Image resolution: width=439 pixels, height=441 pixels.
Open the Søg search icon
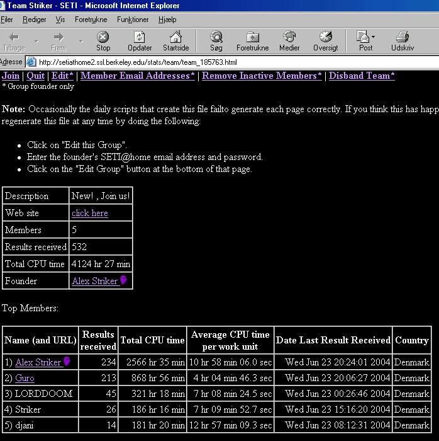click(216, 37)
